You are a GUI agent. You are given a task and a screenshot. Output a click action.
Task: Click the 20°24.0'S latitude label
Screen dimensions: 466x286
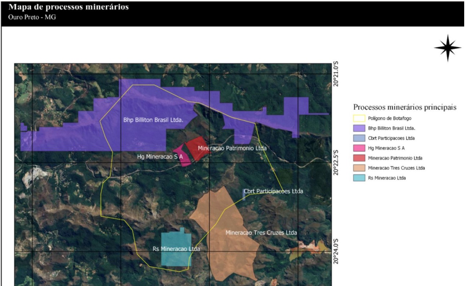click(x=337, y=251)
